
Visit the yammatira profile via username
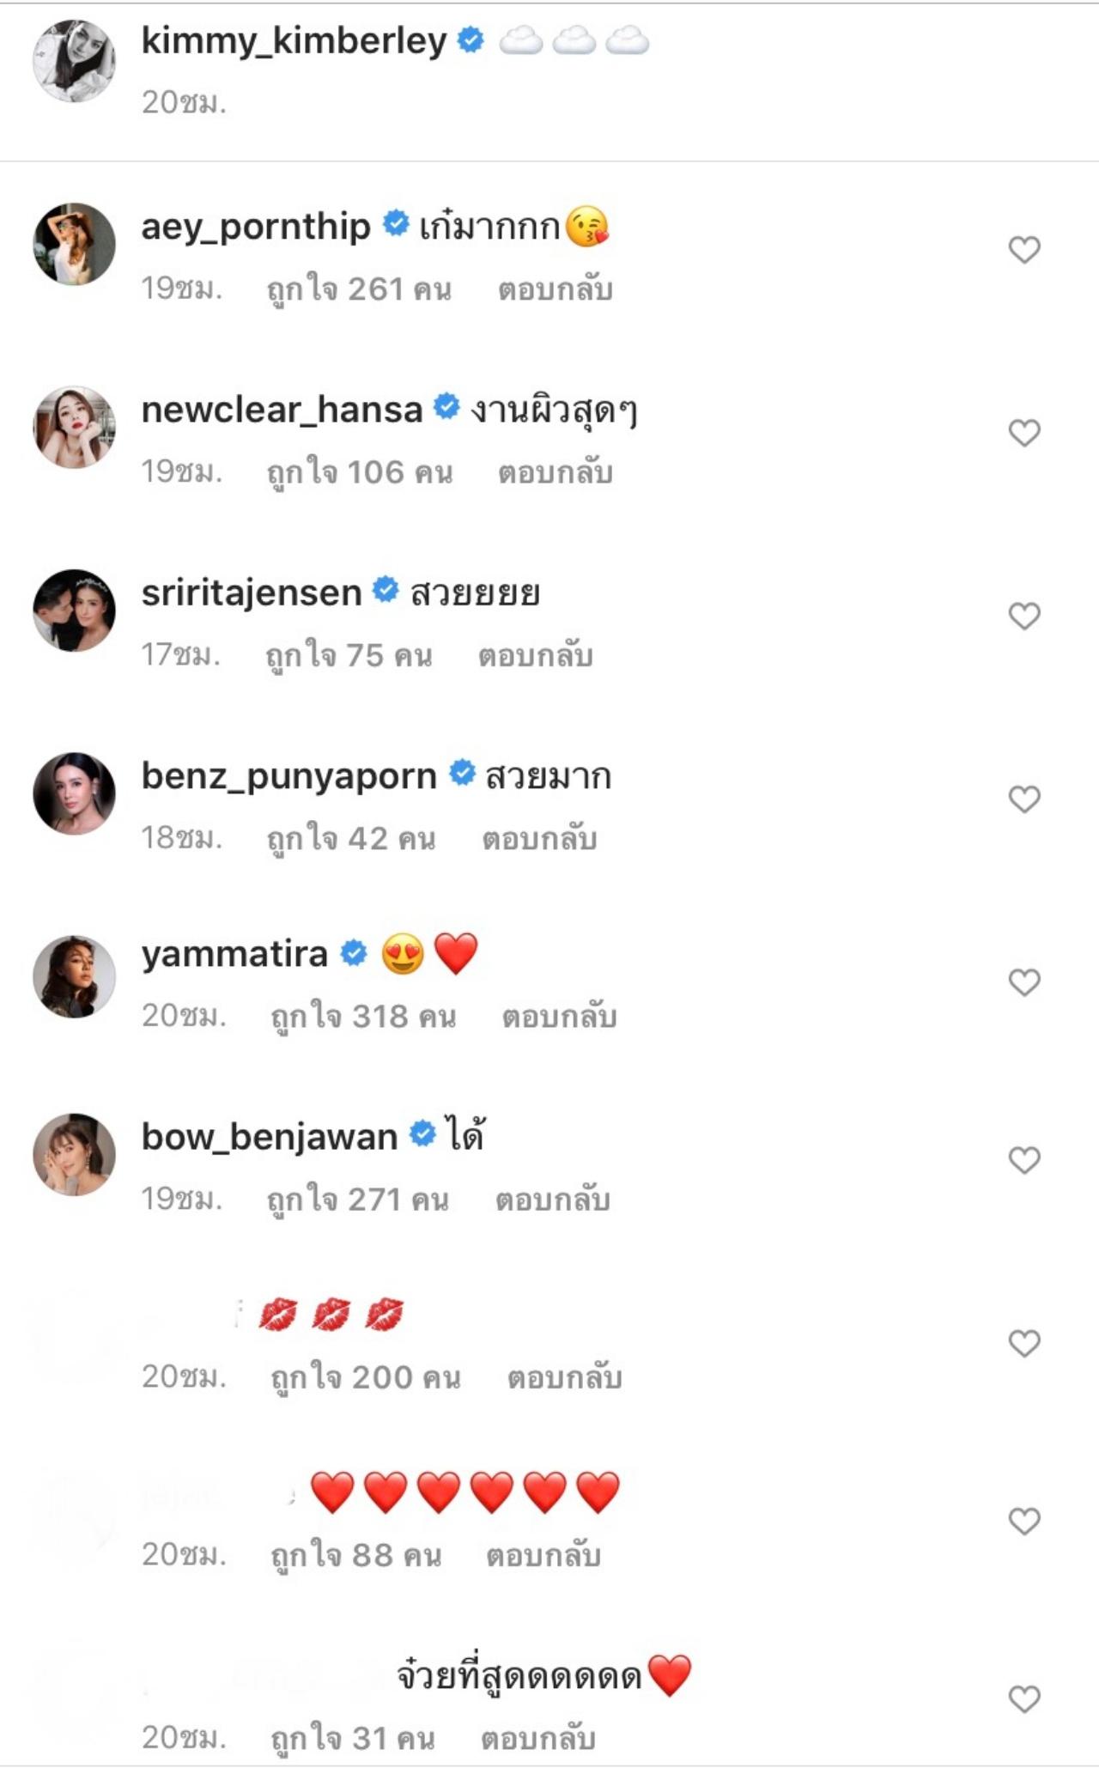pyautogui.click(x=234, y=954)
